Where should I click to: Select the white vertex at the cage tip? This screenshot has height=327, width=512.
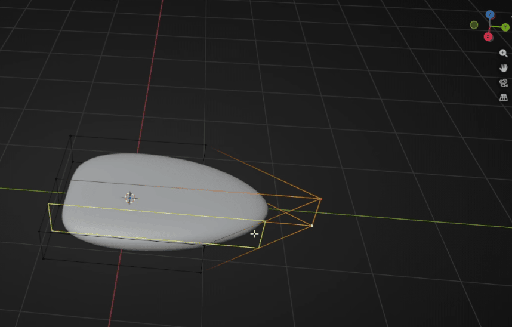click(312, 226)
